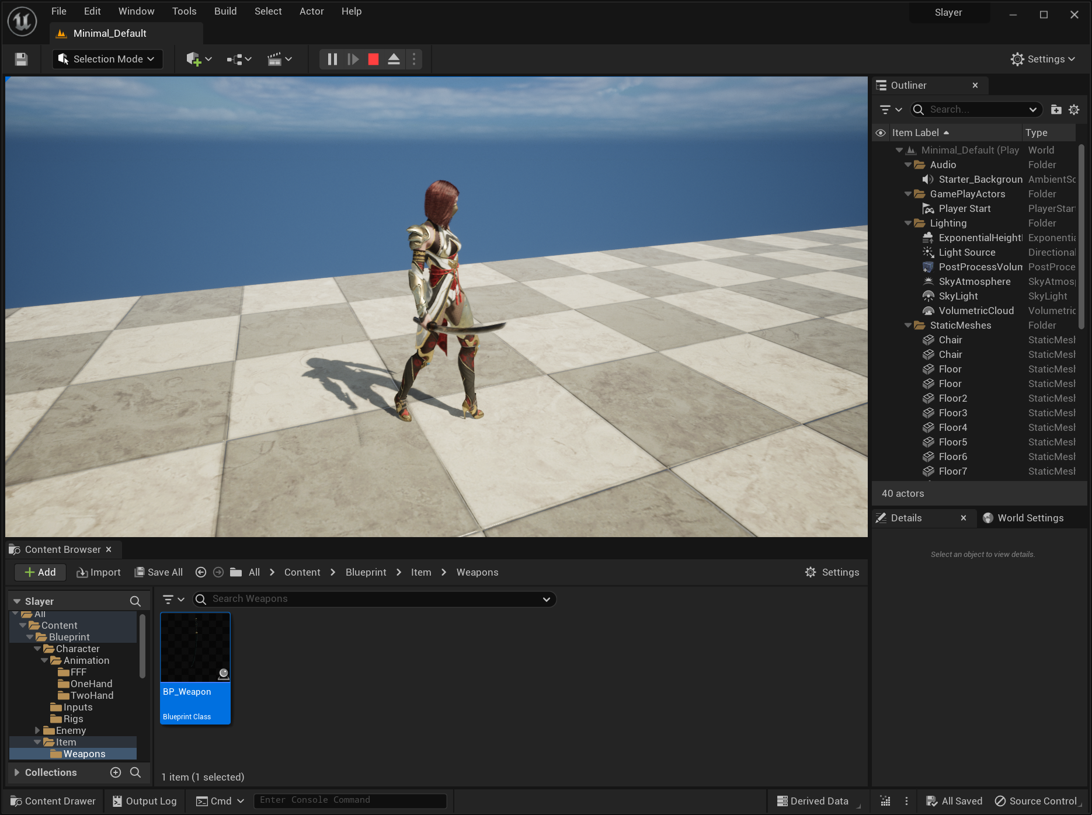
Task: Click the console command input field
Action: tap(350, 800)
